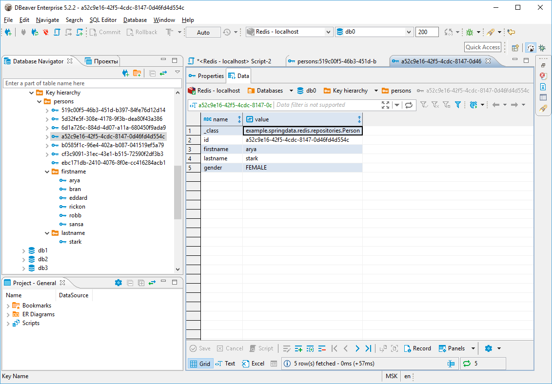This screenshot has height=384, width=552.
Task: Expand the db1 database node
Action: click(23, 250)
